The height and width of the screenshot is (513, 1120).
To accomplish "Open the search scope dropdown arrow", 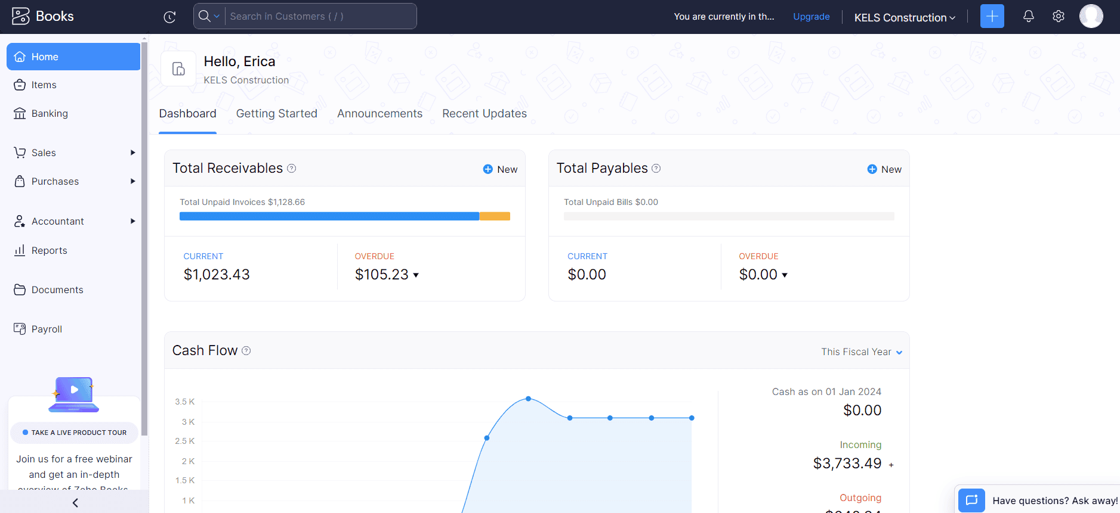I will pyautogui.click(x=217, y=17).
